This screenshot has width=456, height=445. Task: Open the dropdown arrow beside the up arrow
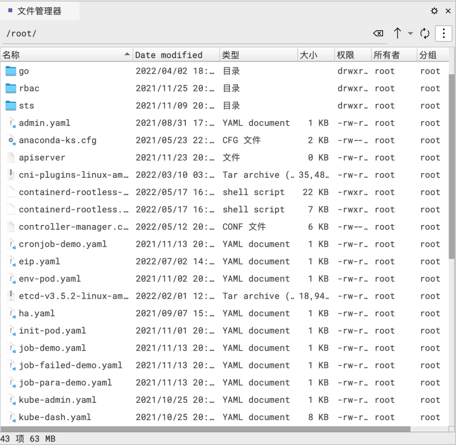point(410,33)
